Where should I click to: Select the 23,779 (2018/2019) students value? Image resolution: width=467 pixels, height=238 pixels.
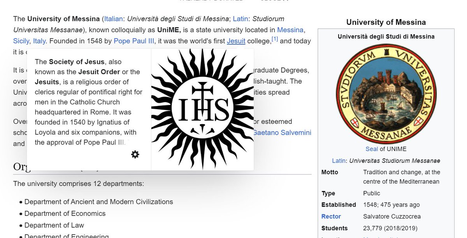(390, 228)
